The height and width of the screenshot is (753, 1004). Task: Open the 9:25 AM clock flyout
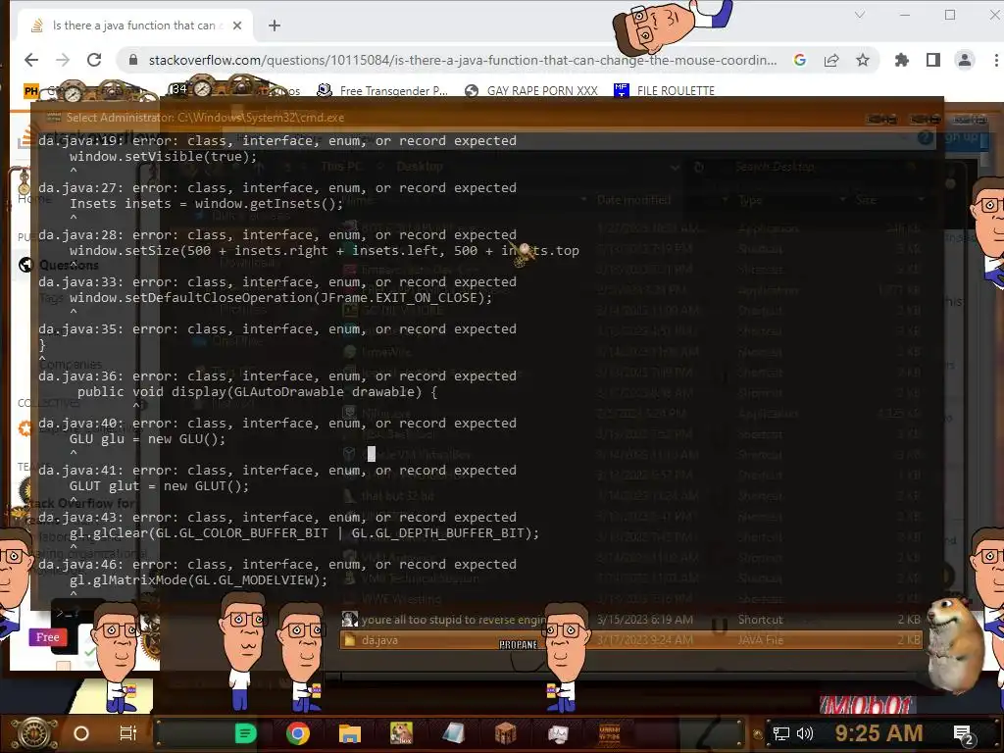(878, 732)
